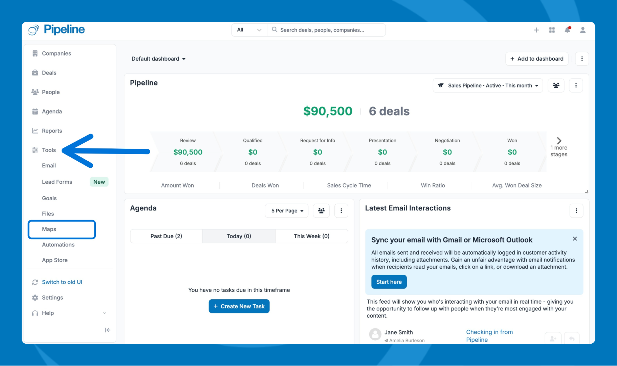Click Start here button
The width and height of the screenshot is (617, 366).
[389, 282]
